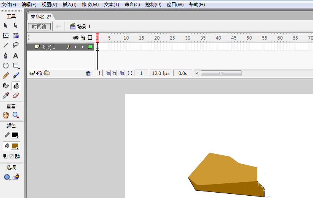Image resolution: width=313 pixels, height=198 pixels.
Task: Select the Pen tool
Action: pyautogui.click(x=6, y=55)
